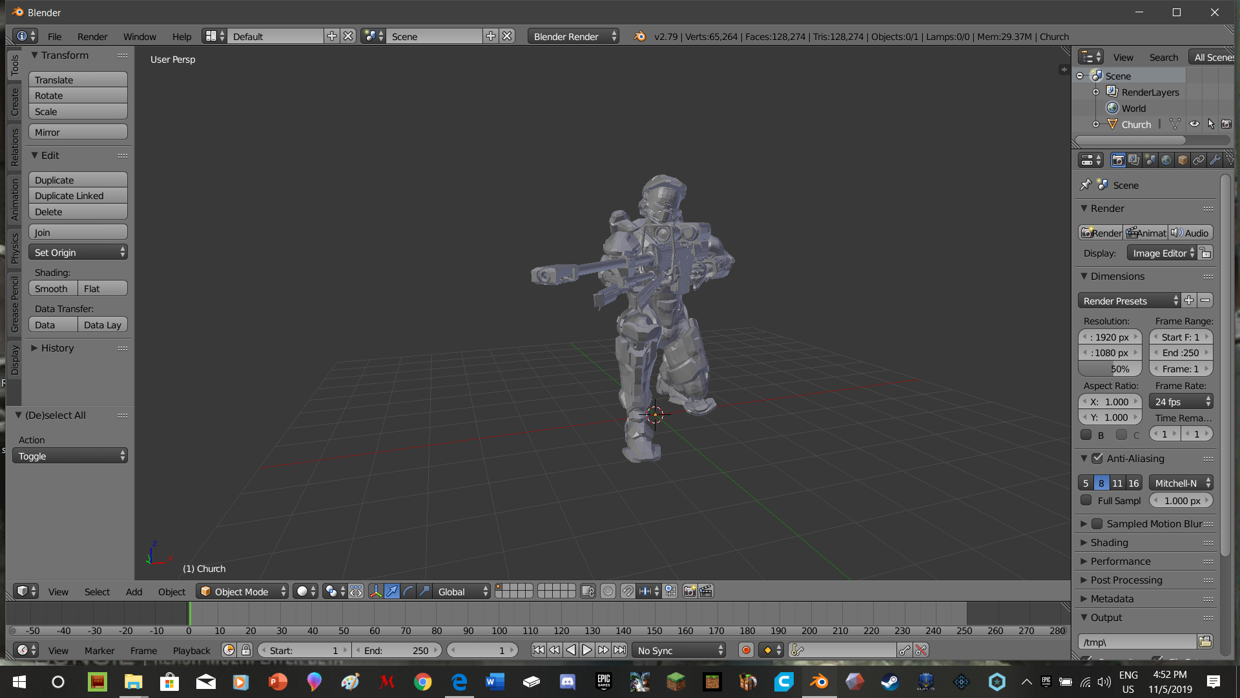1240x698 pixels.
Task: Open the Render Layers properties tab
Action: 1134,160
